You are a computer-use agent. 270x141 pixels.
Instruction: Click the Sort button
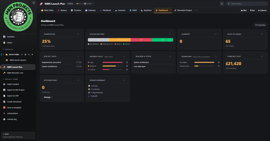click(x=252, y=10)
